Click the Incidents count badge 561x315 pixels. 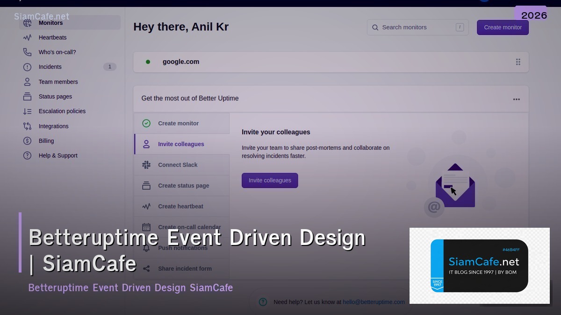click(109, 67)
